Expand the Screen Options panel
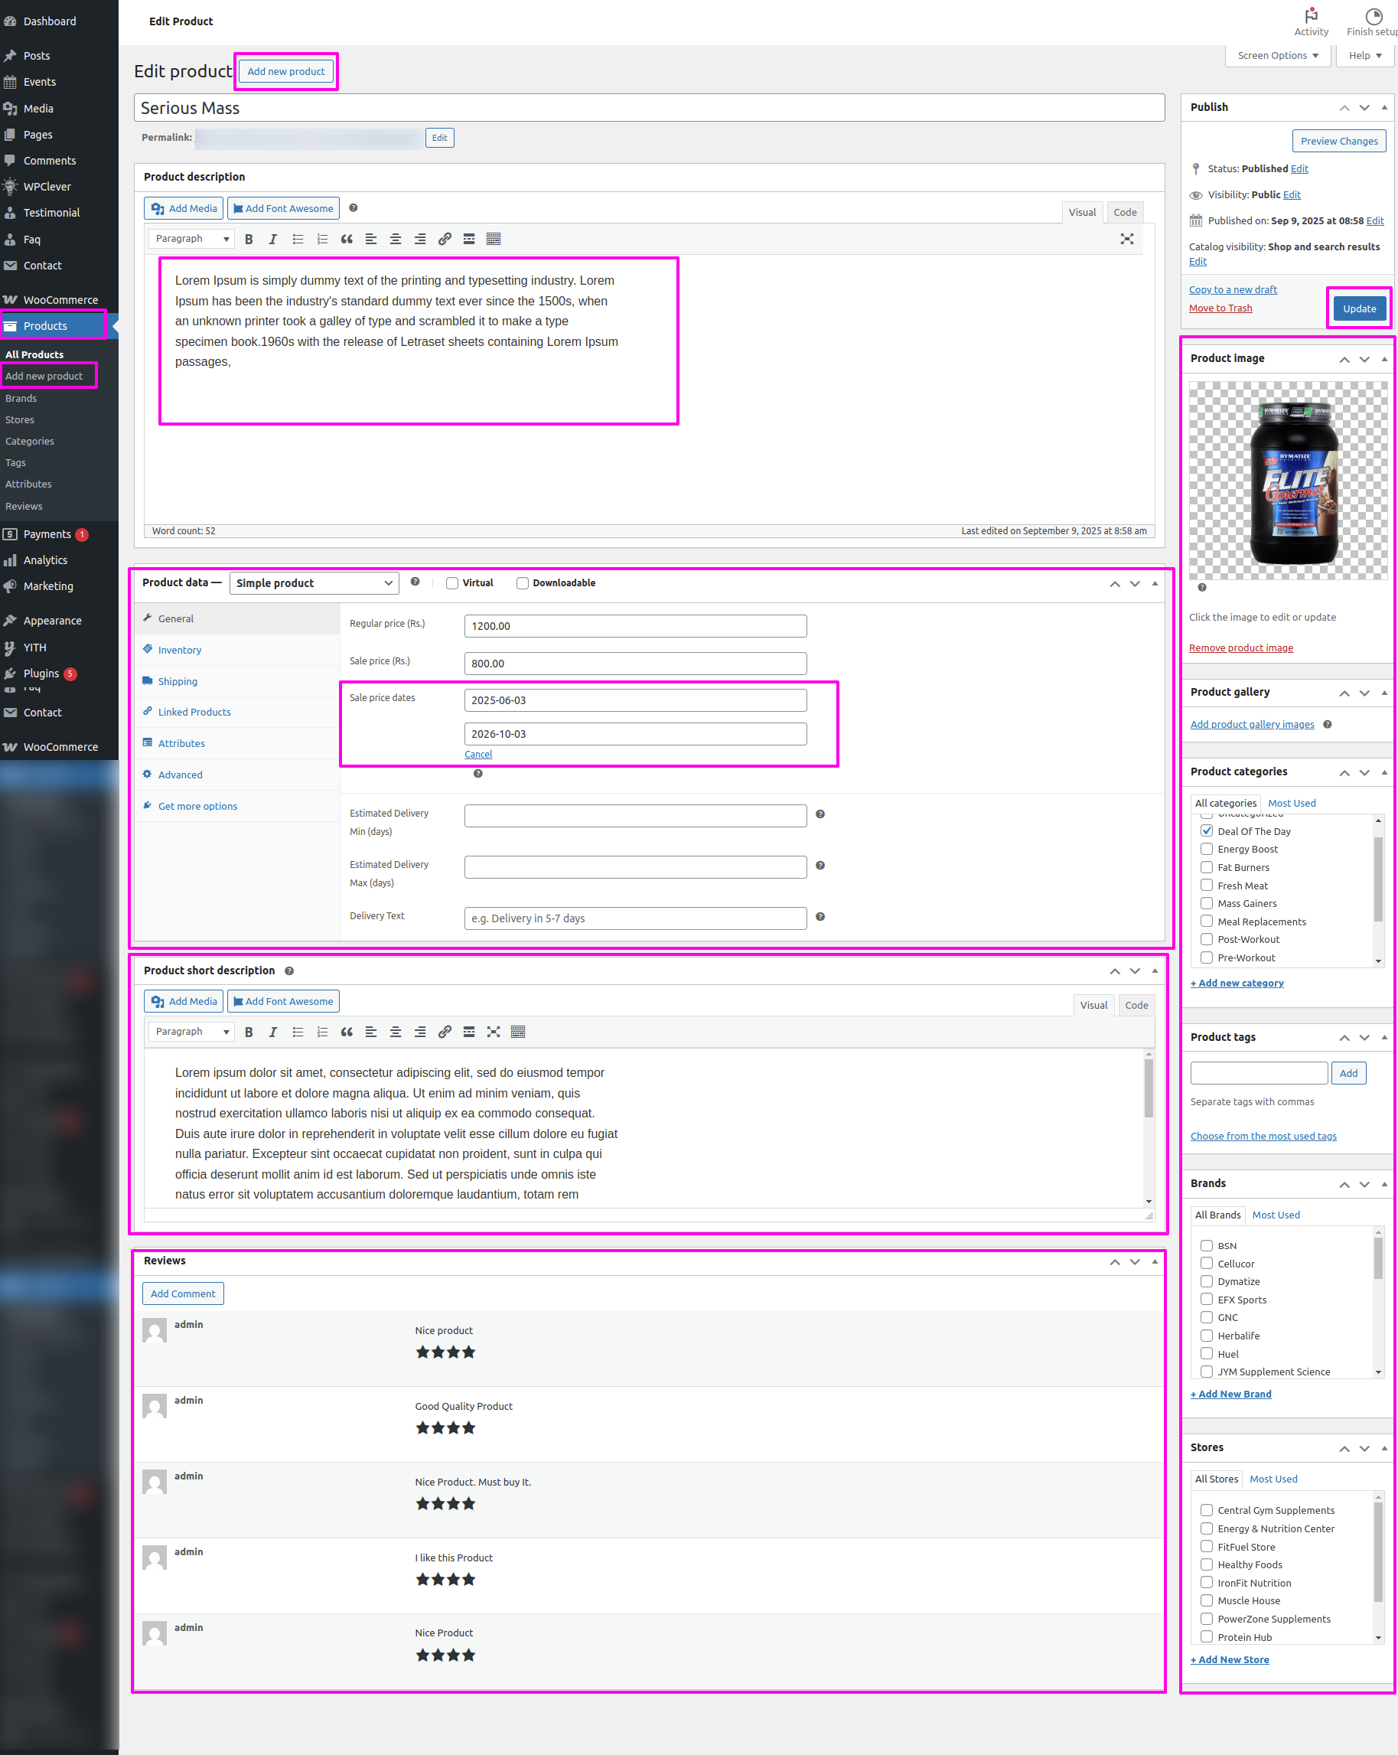The height and width of the screenshot is (1755, 1398). (1277, 56)
